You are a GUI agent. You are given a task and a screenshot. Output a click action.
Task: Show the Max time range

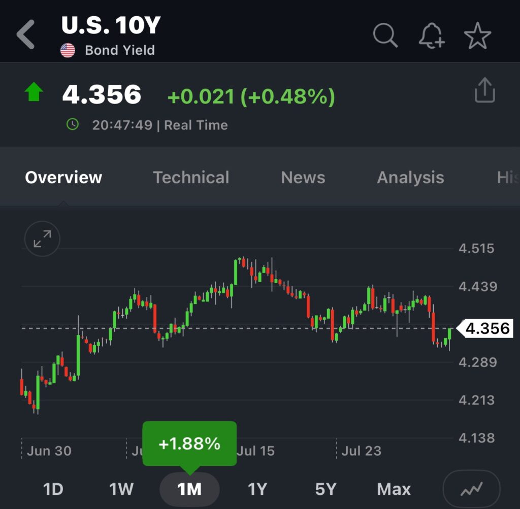394,489
